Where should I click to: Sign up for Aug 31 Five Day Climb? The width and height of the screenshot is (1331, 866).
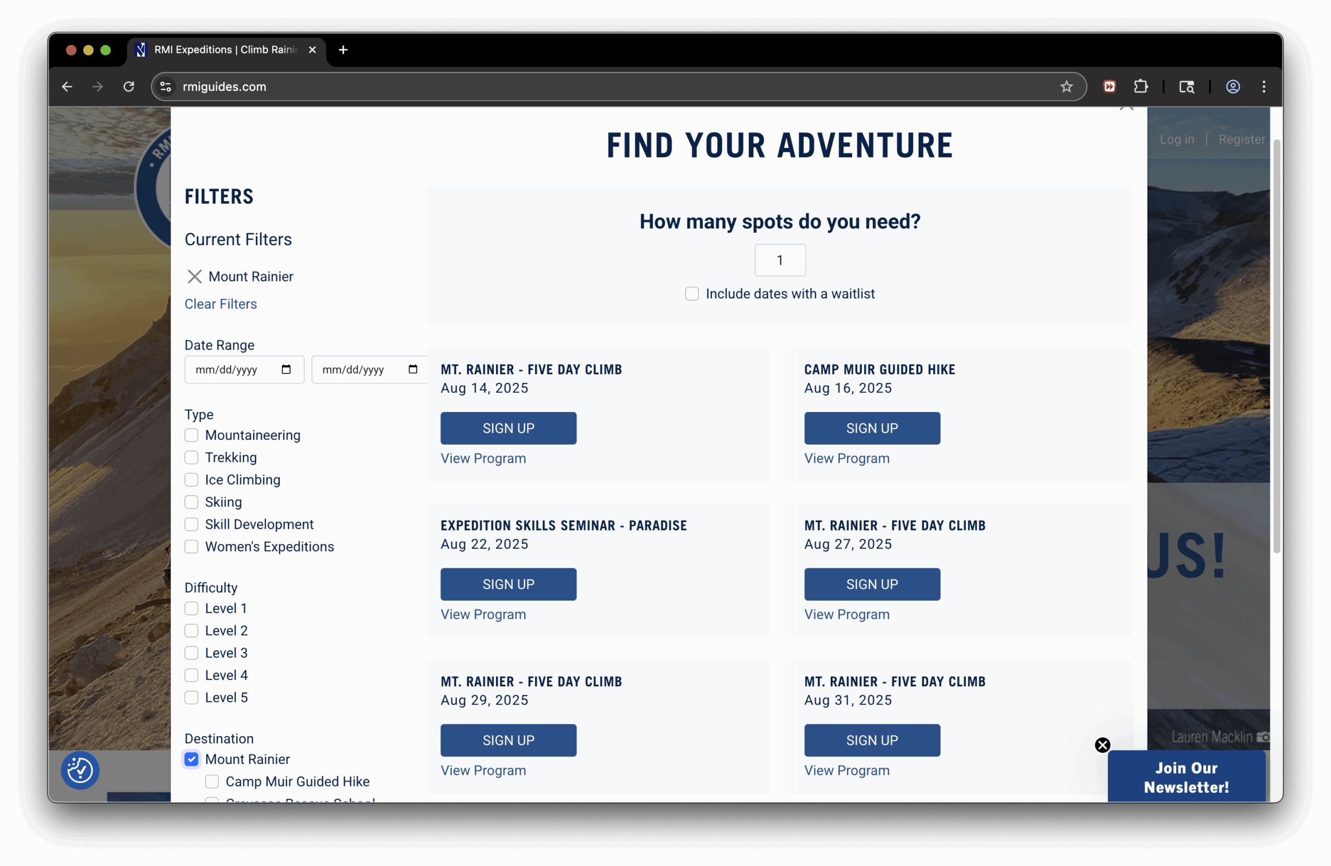(872, 740)
